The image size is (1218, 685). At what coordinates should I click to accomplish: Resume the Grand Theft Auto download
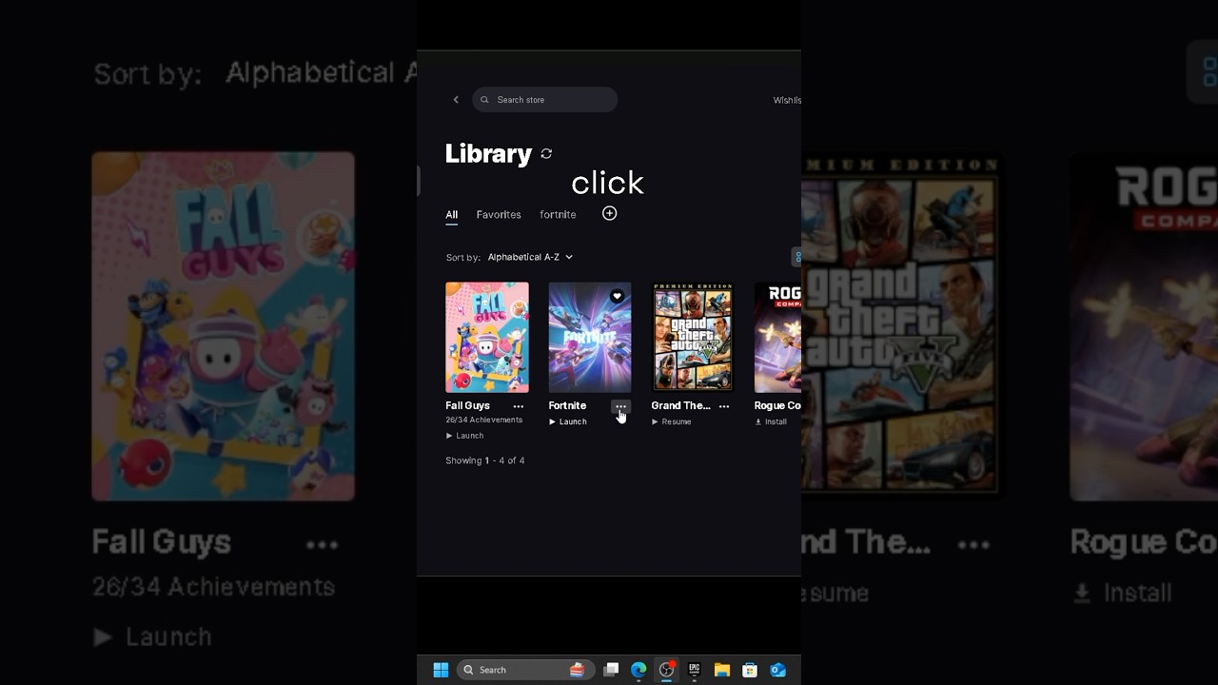click(x=671, y=421)
